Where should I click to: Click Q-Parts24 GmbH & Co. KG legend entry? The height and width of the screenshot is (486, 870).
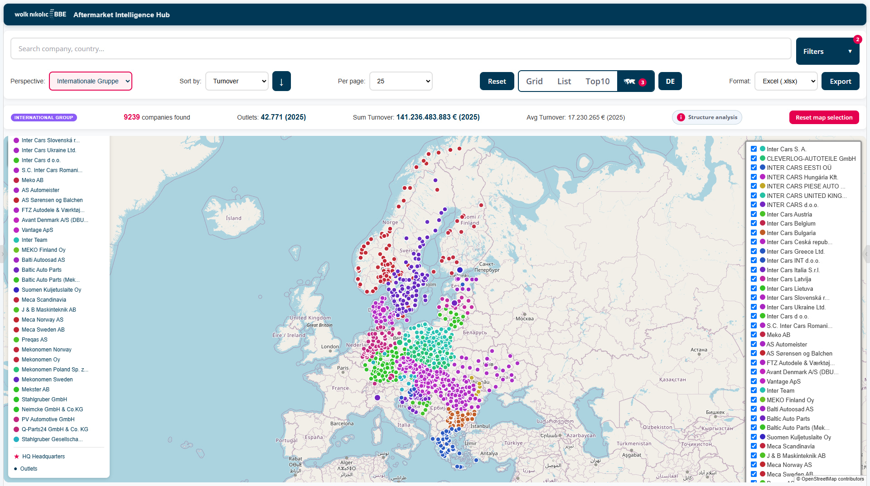coord(55,429)
